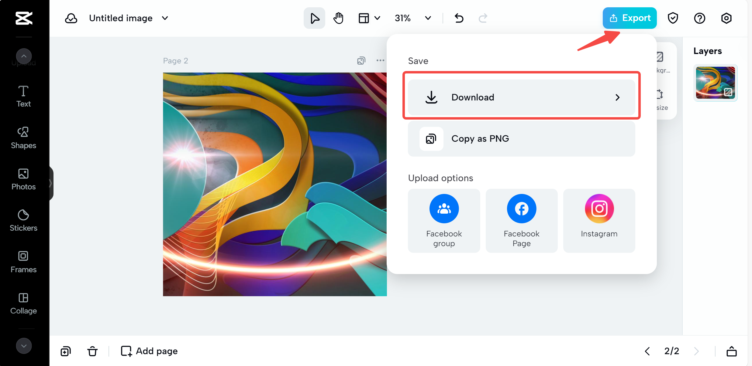Open the layout dropdown arrow

click(x=377, y=18)
